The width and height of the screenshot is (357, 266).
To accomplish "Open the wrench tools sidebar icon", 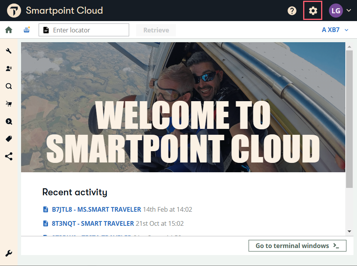I will coord(9,51).
